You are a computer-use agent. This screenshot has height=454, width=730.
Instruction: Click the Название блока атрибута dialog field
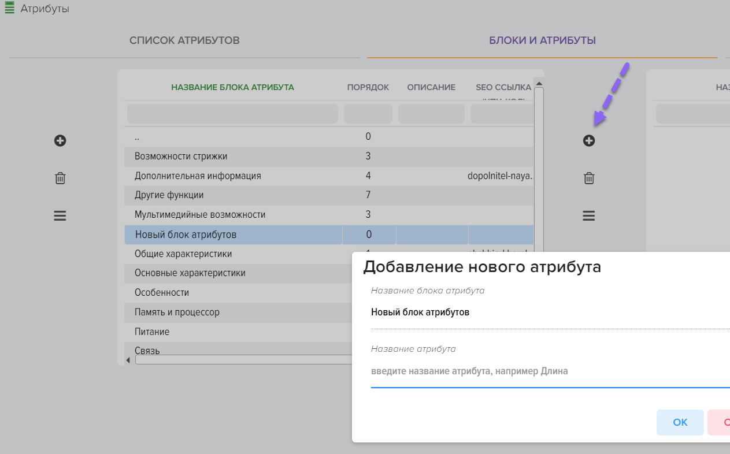tap(549, 312)
